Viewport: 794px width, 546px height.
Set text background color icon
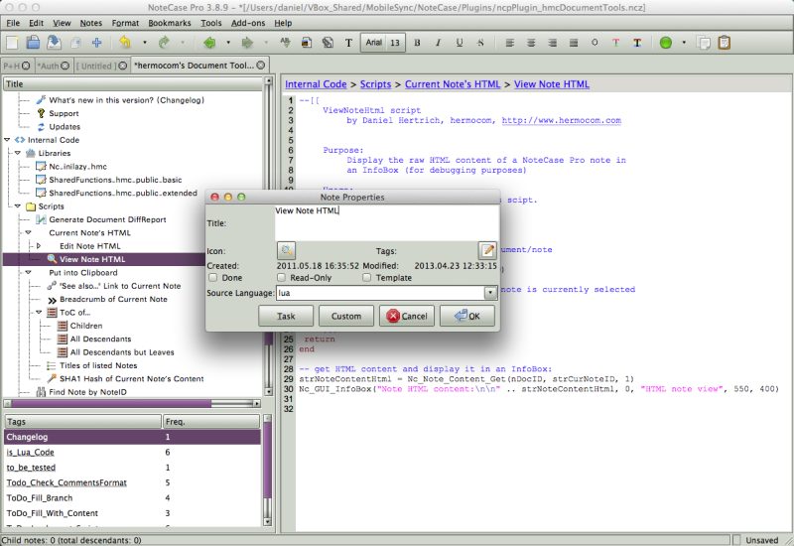637,43
